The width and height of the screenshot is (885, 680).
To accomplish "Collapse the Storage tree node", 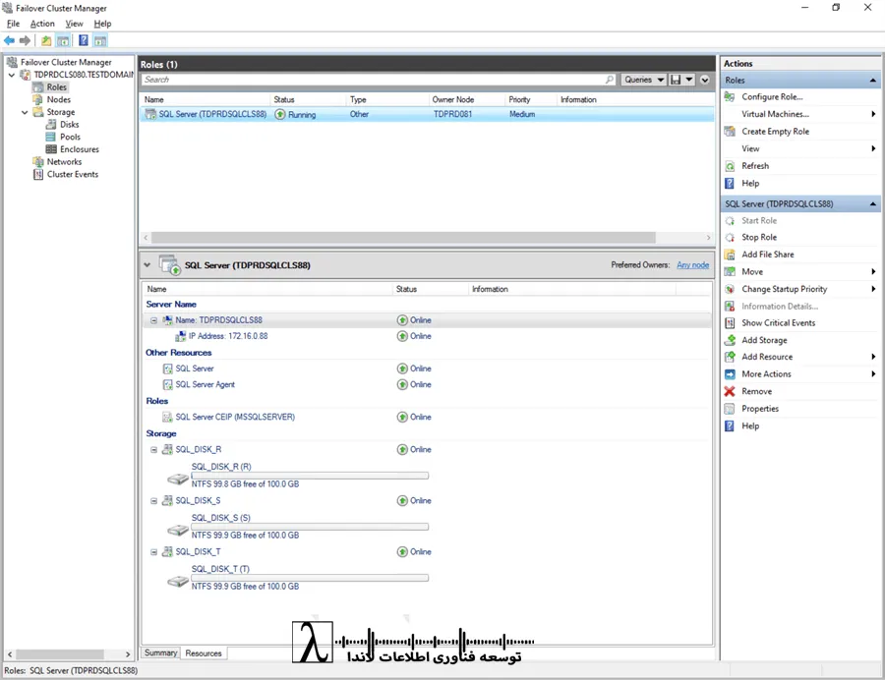I will pyautogui.click(x=25, y=112).
